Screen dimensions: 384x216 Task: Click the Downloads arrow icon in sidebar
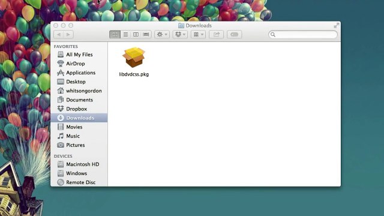point(61,118)
